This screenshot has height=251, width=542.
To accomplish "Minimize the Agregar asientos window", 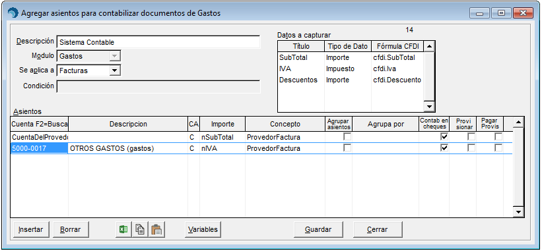I will pos(479,13).
